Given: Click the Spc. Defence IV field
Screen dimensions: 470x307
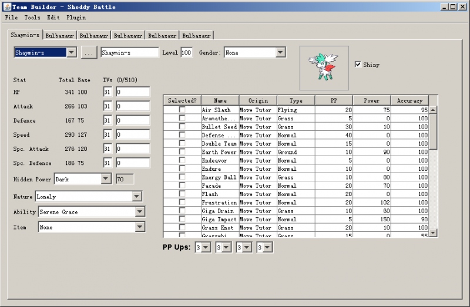Looking at the screenshot, I should [x=108, y=163].
